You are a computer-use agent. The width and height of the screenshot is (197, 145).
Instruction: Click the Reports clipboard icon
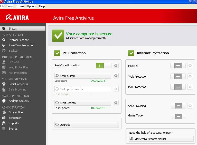[4, 123]
